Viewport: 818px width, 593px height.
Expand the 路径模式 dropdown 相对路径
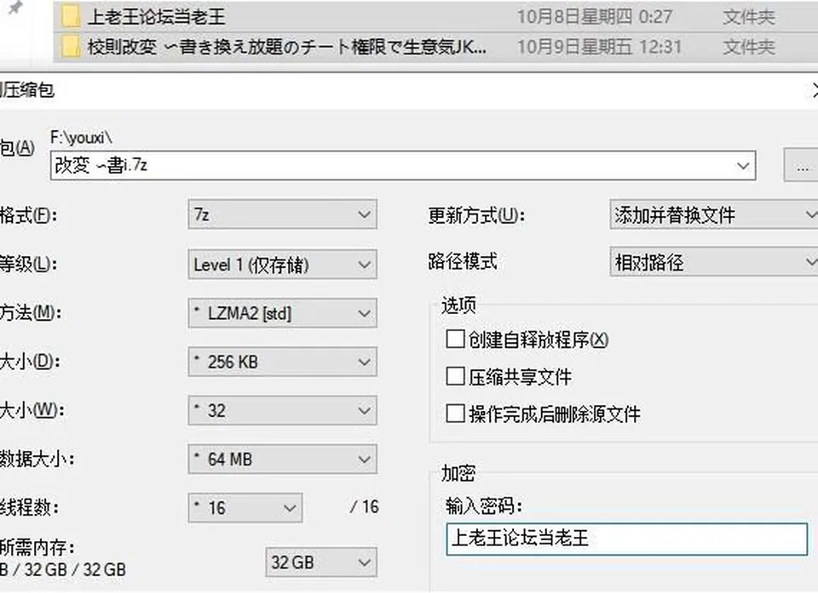(714, 261)
